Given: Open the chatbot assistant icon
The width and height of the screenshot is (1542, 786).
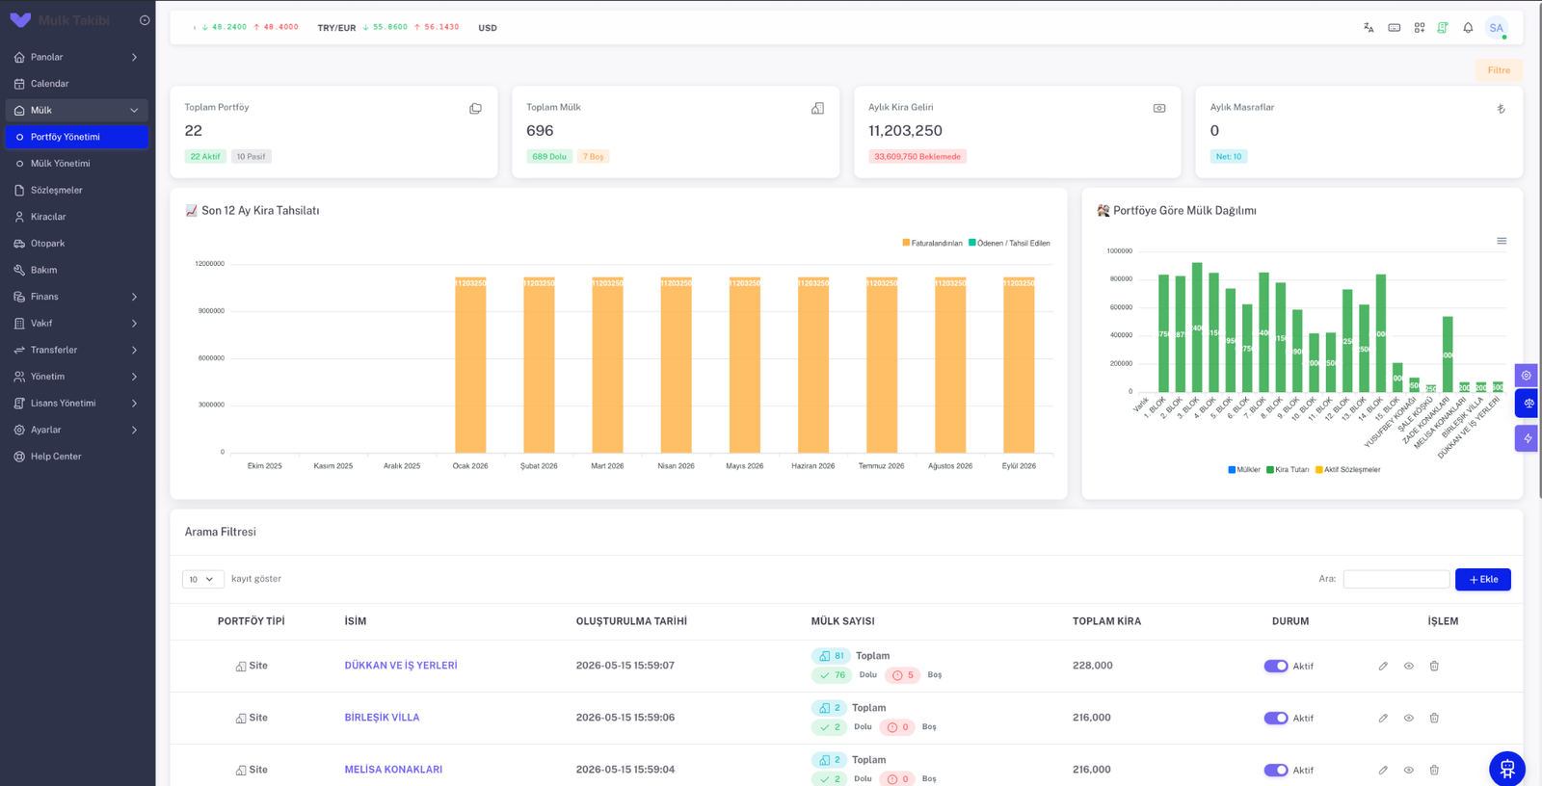Looking at the screenshot, I should [1507, 769].
